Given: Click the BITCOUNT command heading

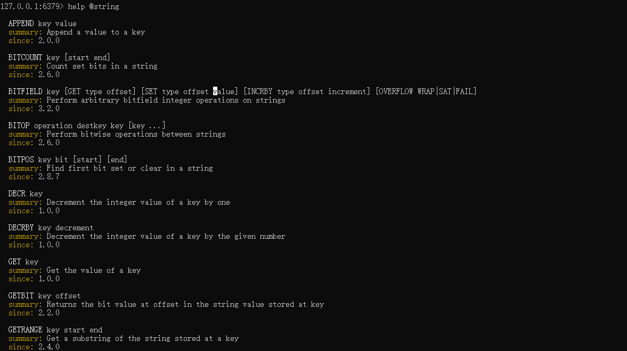Looking at the screenshot, I should 59,57.
